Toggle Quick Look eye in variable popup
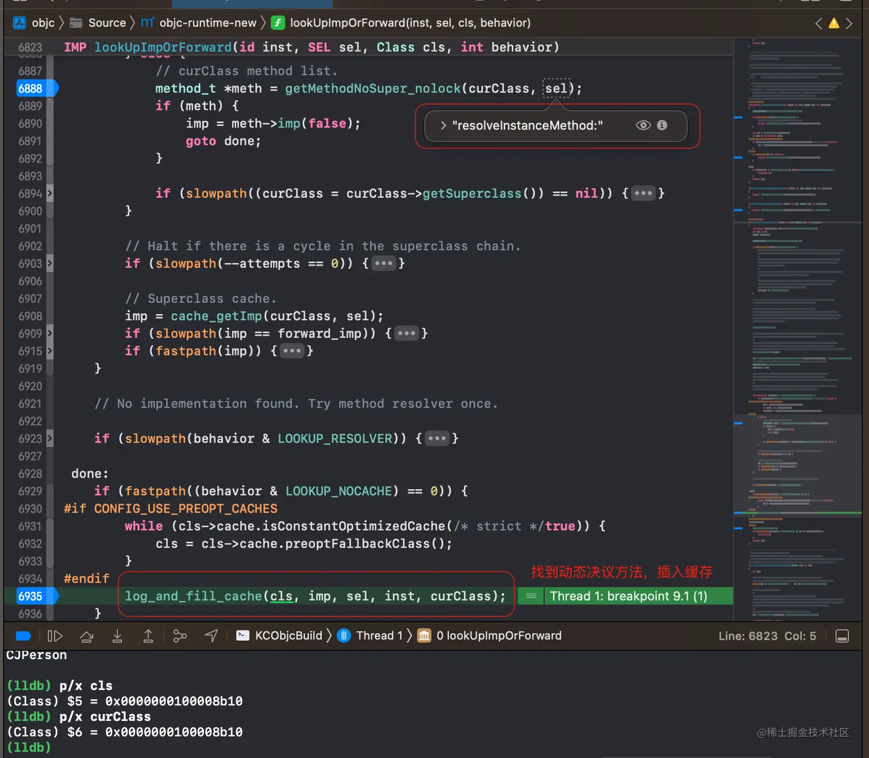 click(643, 125)
